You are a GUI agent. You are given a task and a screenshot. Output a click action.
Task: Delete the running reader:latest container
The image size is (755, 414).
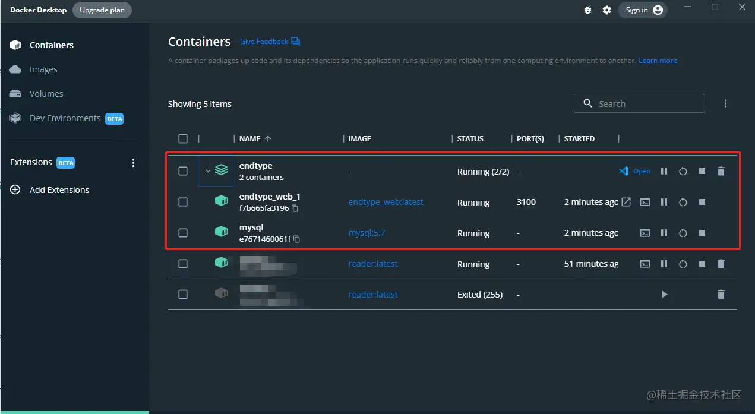[721, 264]
